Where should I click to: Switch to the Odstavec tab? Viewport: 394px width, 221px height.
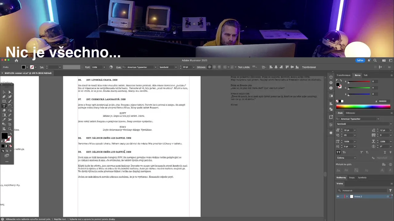[x=350, y=113]
